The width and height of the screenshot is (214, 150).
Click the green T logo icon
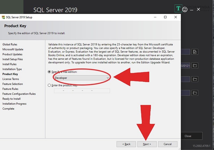[178, 9]
